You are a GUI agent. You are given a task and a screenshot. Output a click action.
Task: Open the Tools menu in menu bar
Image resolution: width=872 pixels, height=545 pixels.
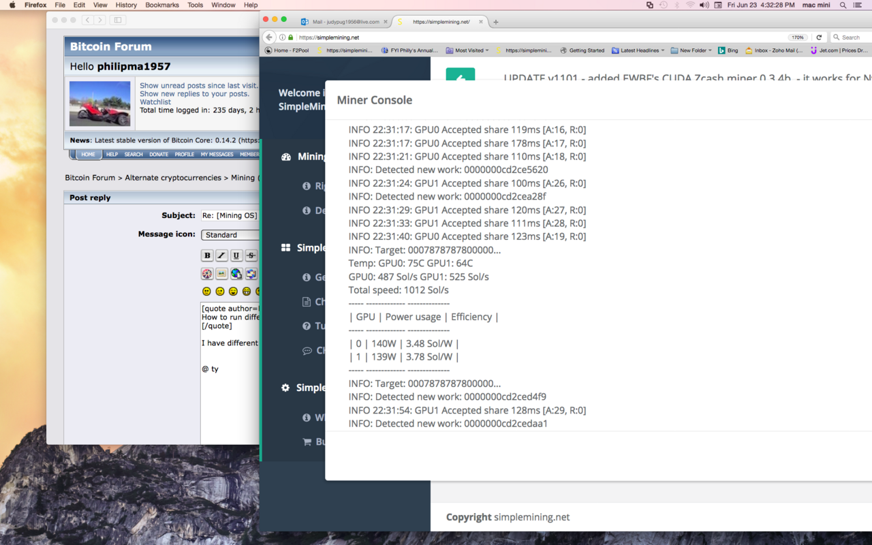click(x=196, y=5)
